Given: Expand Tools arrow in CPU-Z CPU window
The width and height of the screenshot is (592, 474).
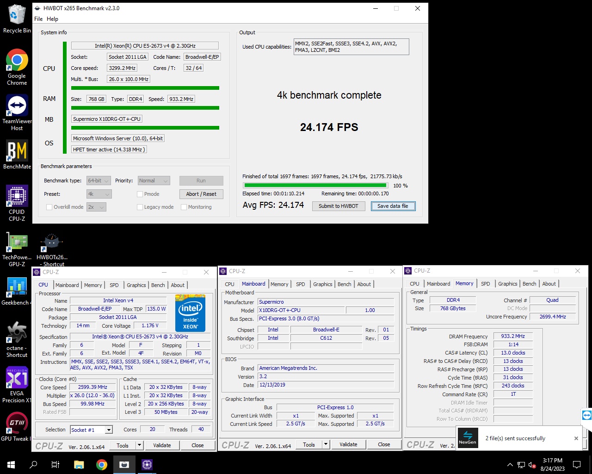Looking at the screenshot, I should click(x=139, y=445).
